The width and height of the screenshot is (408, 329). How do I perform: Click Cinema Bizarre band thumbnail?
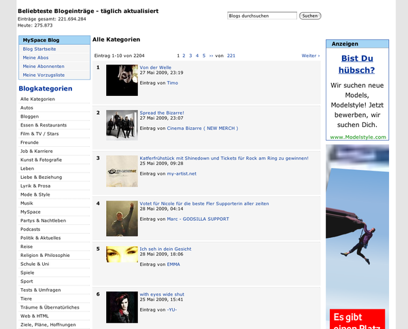pyautogui.click(x=122, y=125)
